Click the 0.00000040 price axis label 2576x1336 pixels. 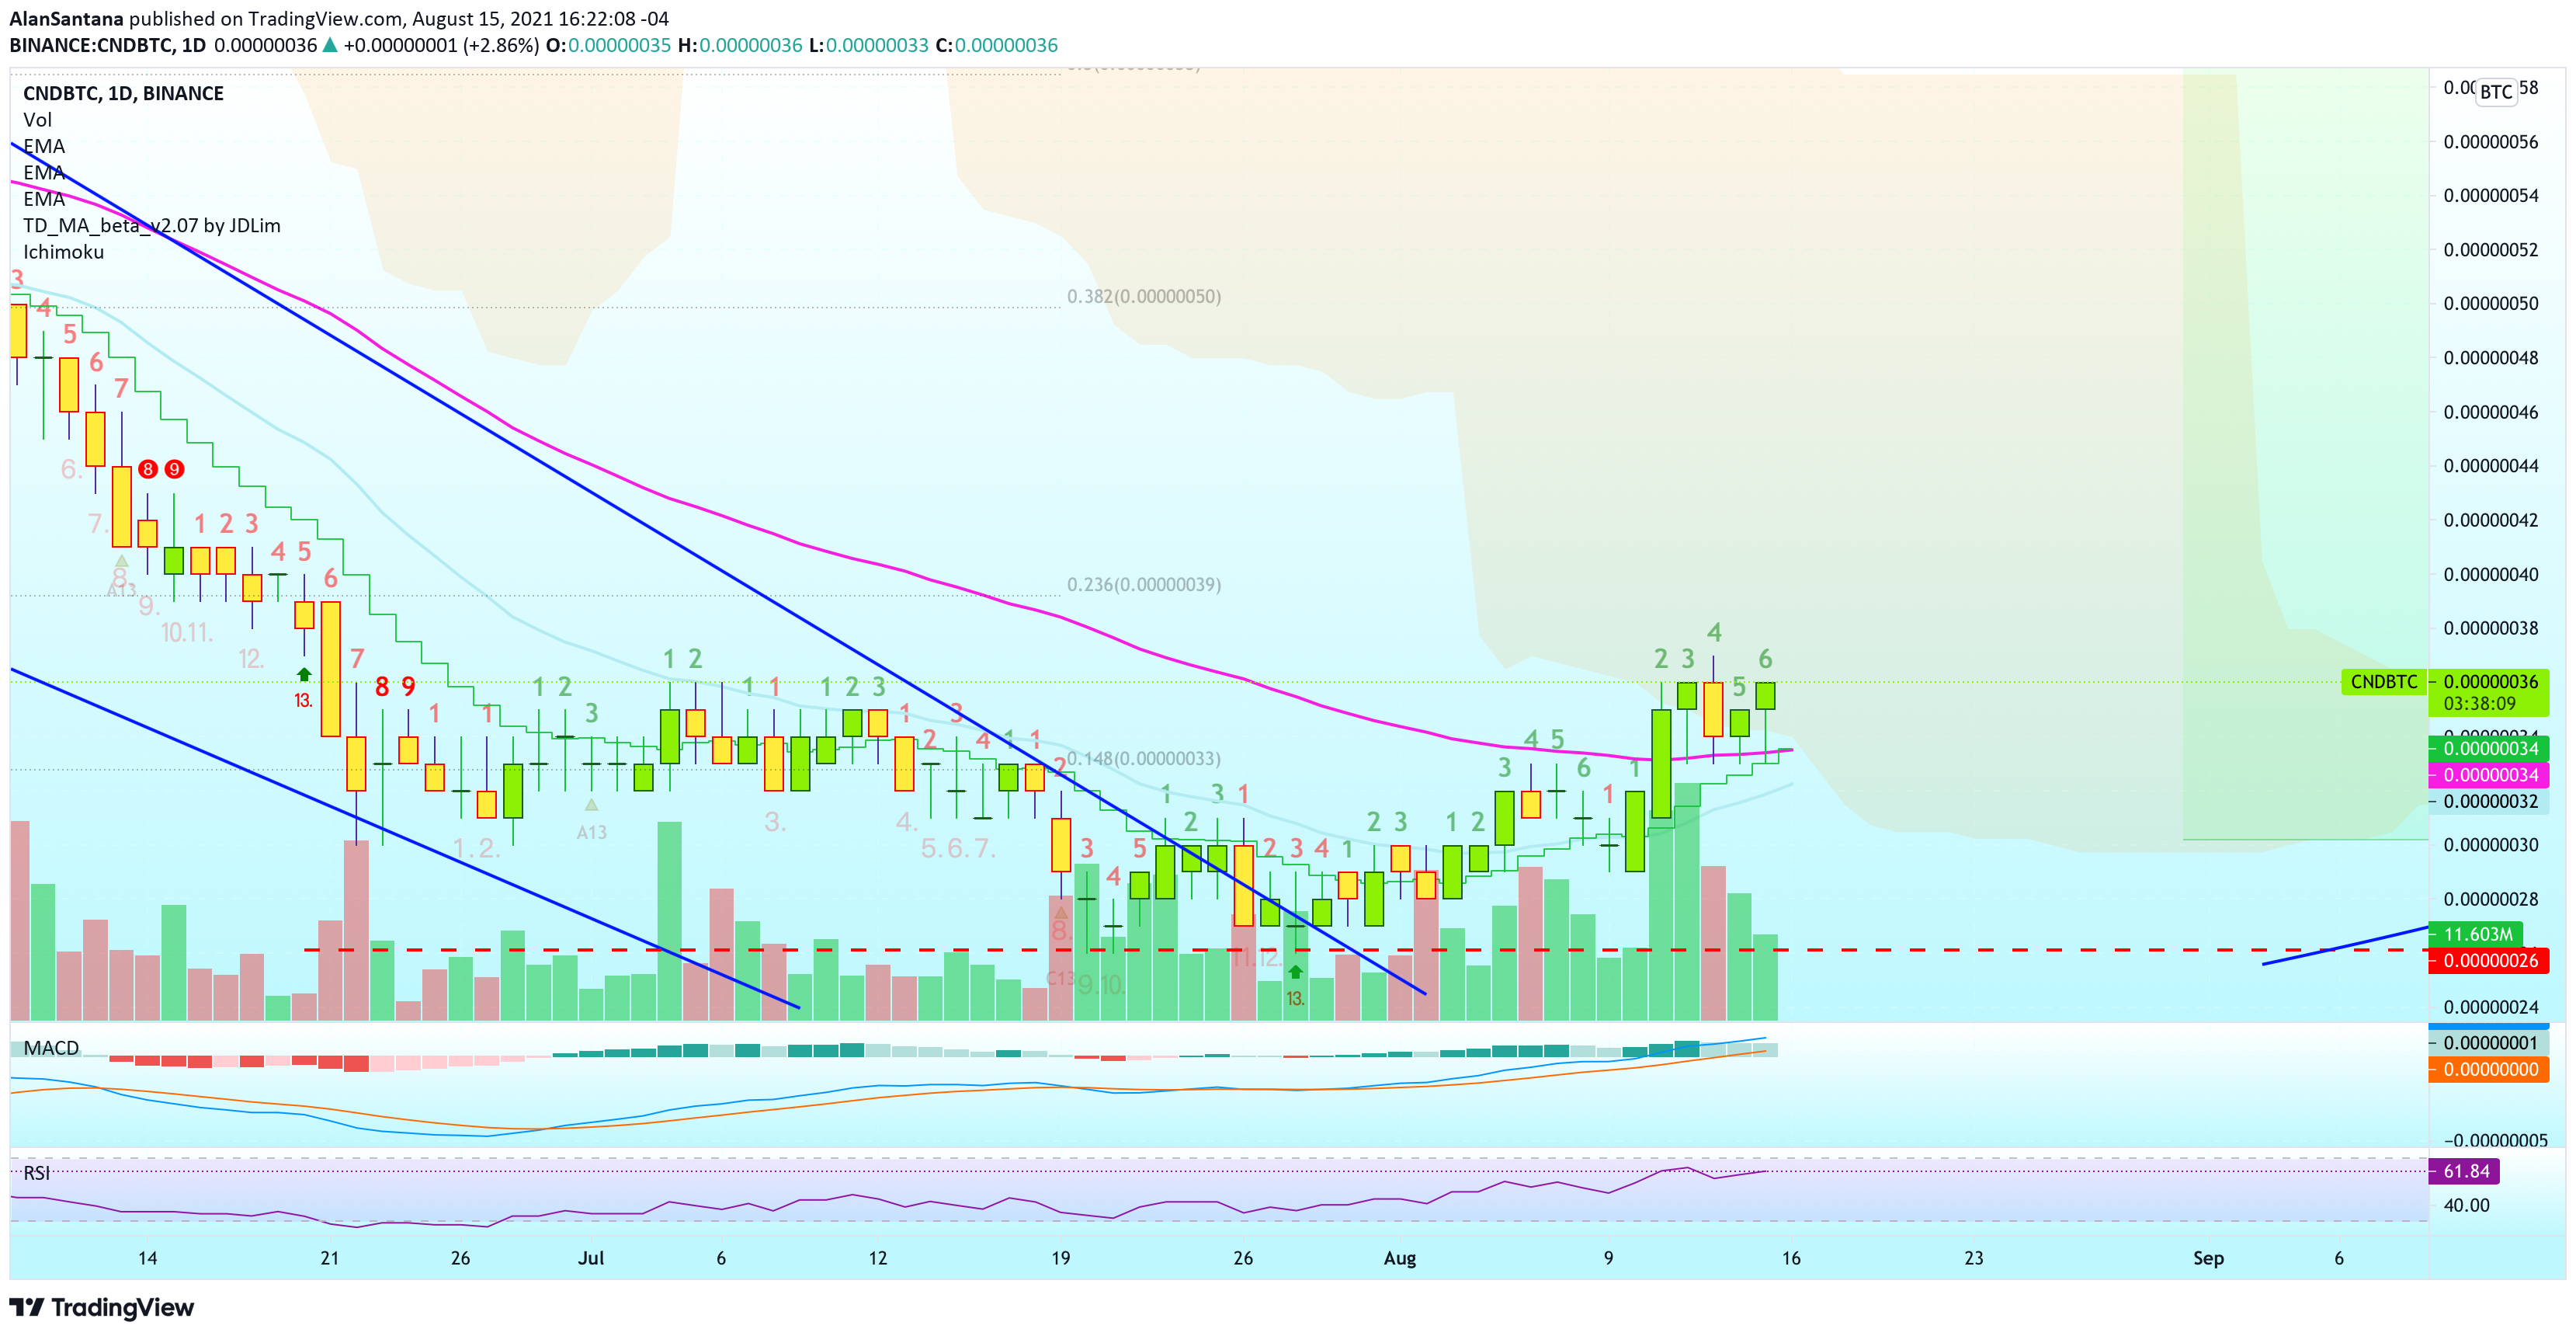click(x=2490, y=573)
